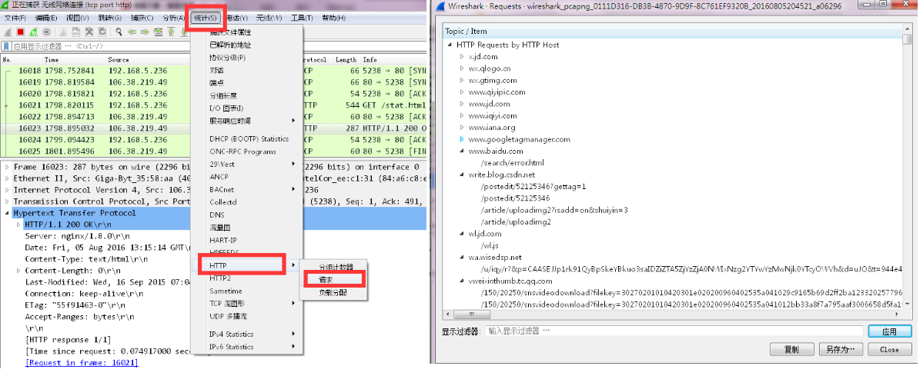923x376 pixels.
Task: Expand the Ethernet II detail row
Action: [x=7, y=178]
